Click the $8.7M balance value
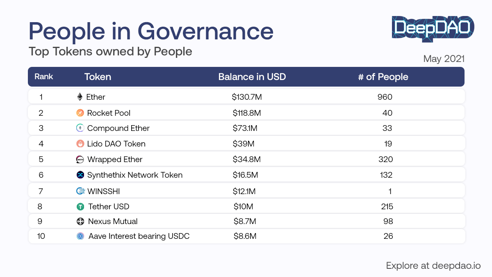 245,222
